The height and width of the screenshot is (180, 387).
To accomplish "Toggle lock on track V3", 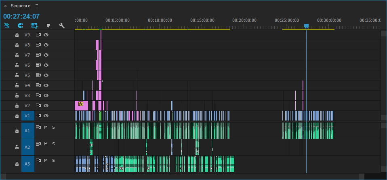I will click(x=17, y=95).
